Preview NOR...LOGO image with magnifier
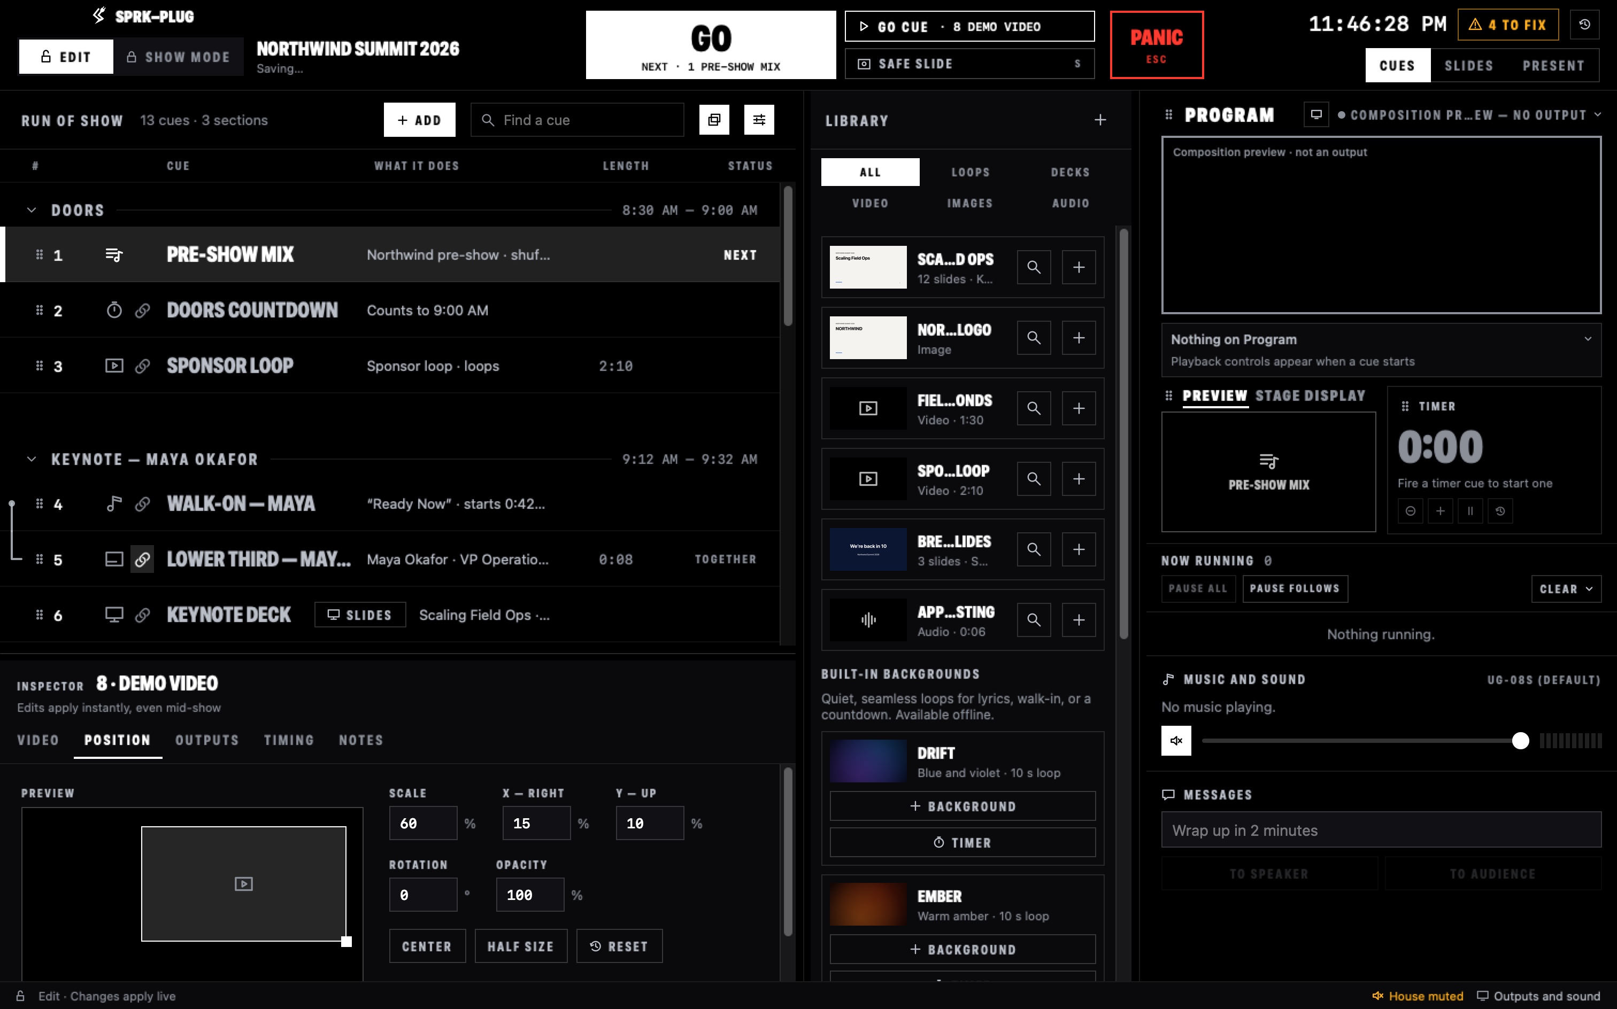1617x1009 pixels. pos(1034,338)
